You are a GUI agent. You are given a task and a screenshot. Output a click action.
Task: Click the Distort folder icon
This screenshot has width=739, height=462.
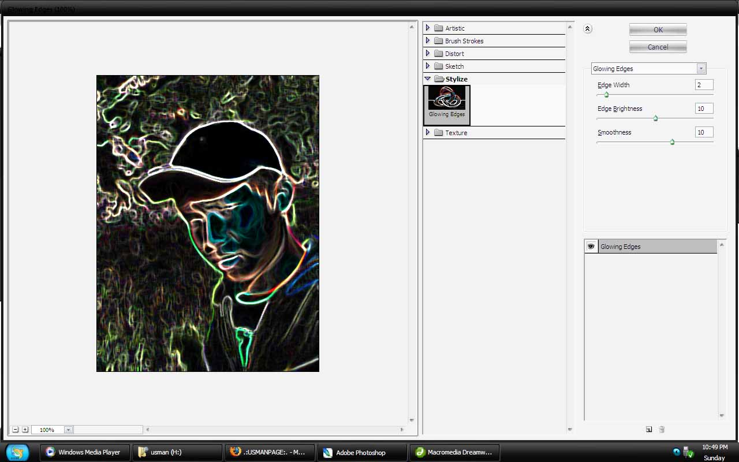point(438,53)
